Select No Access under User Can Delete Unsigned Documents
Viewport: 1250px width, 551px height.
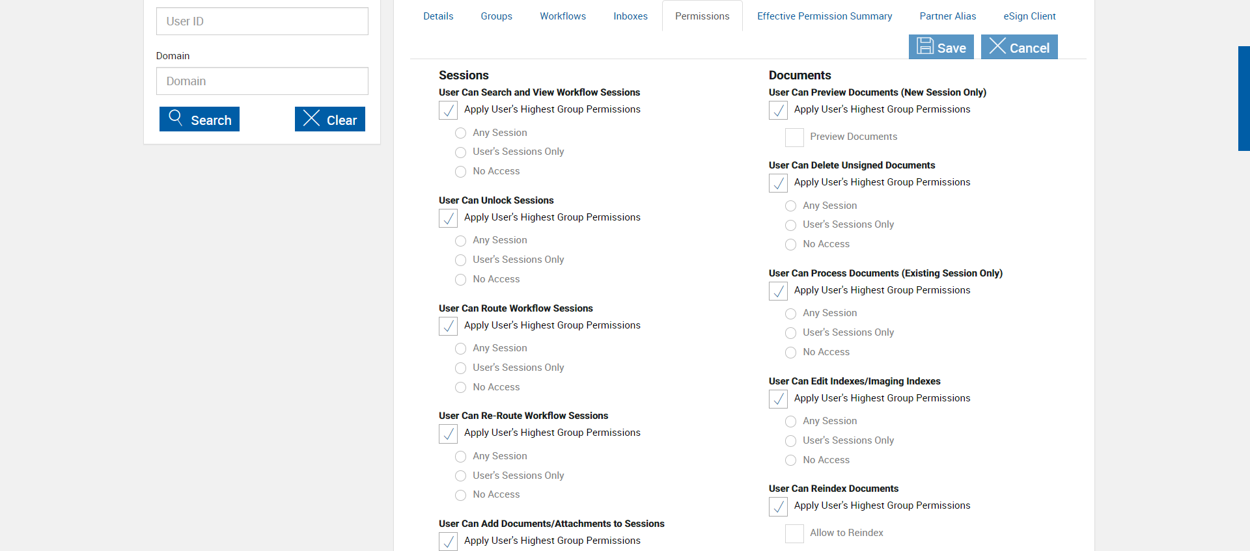click(x=790, y=245)
